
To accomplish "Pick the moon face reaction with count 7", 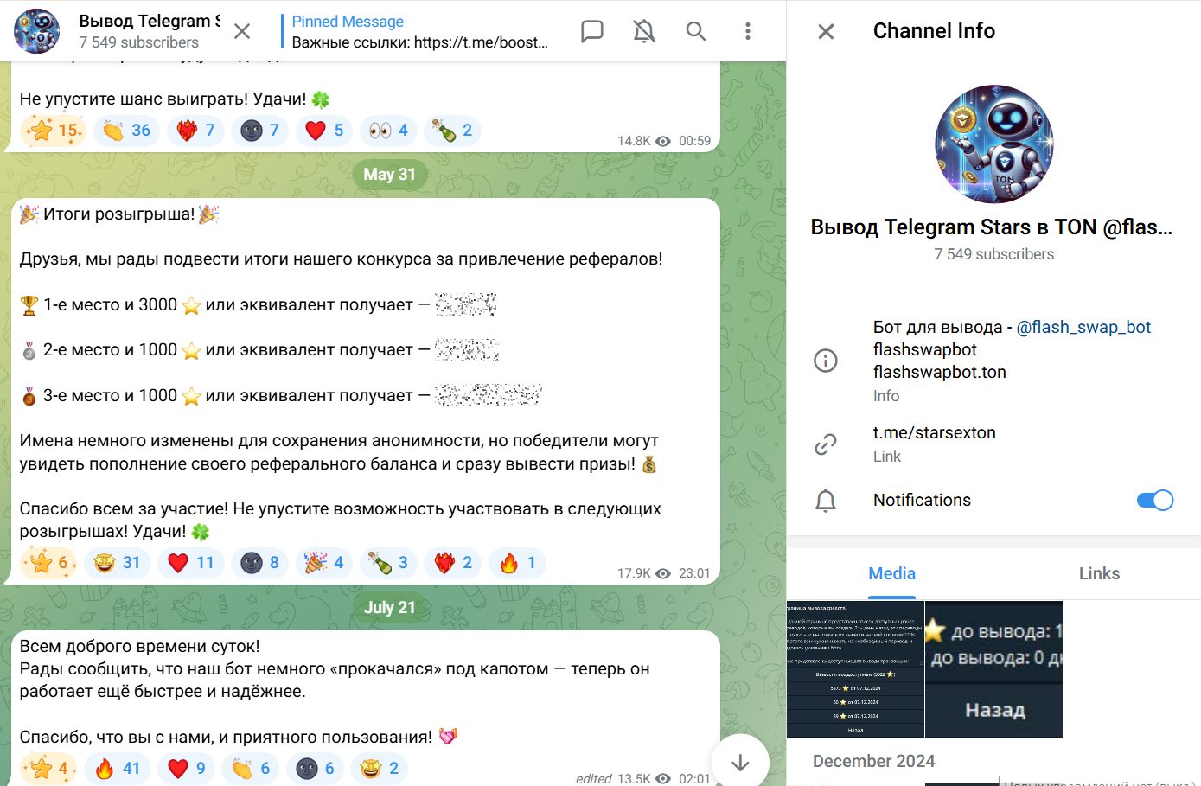I will (x=259, y=131).
